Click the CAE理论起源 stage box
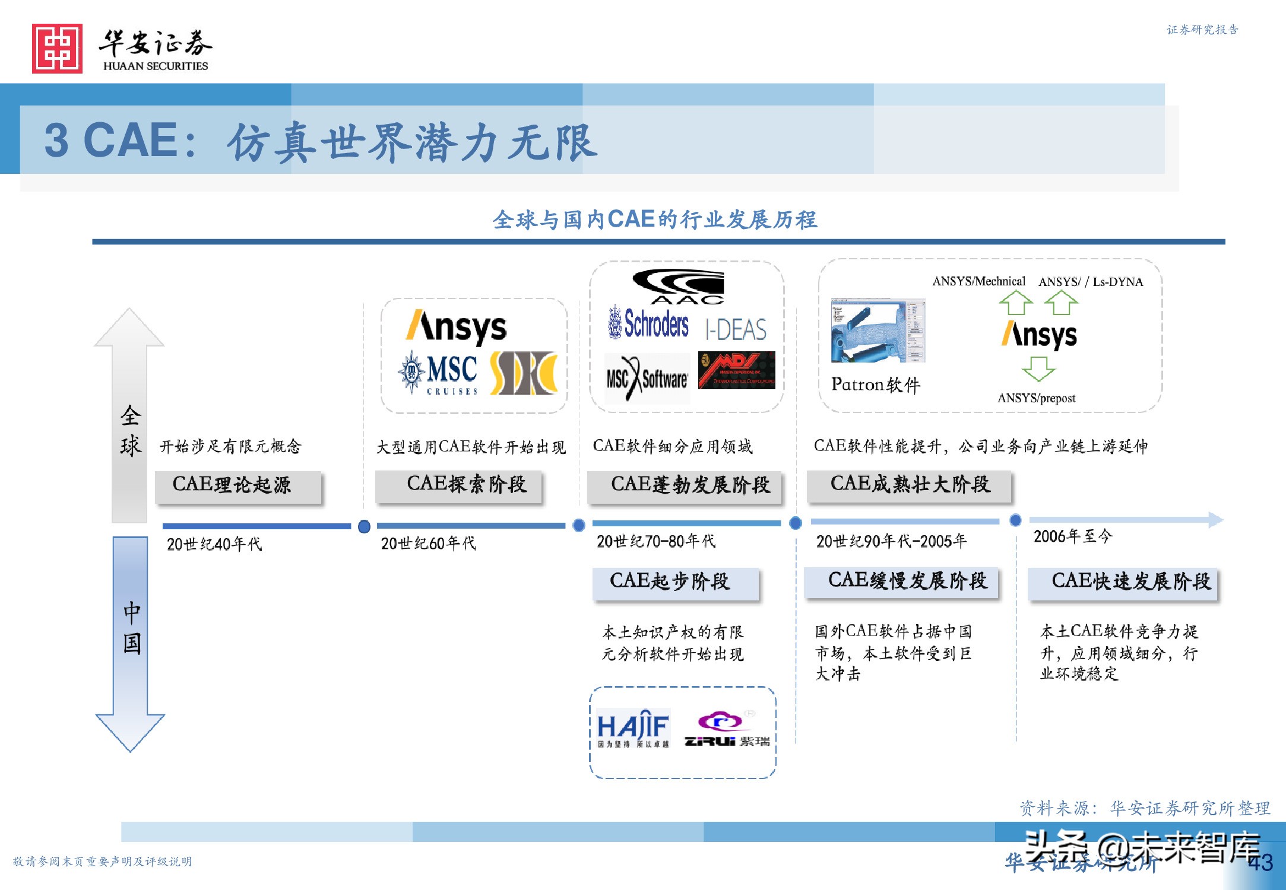The width and height of the screenshot is (1286, 890). pyautogui.click(x=238, y=488)
